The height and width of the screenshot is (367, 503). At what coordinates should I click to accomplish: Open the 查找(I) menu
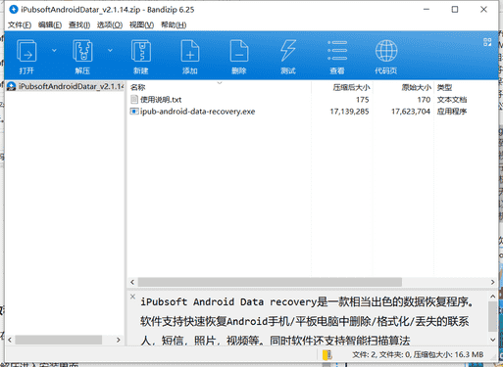[79, 24]
